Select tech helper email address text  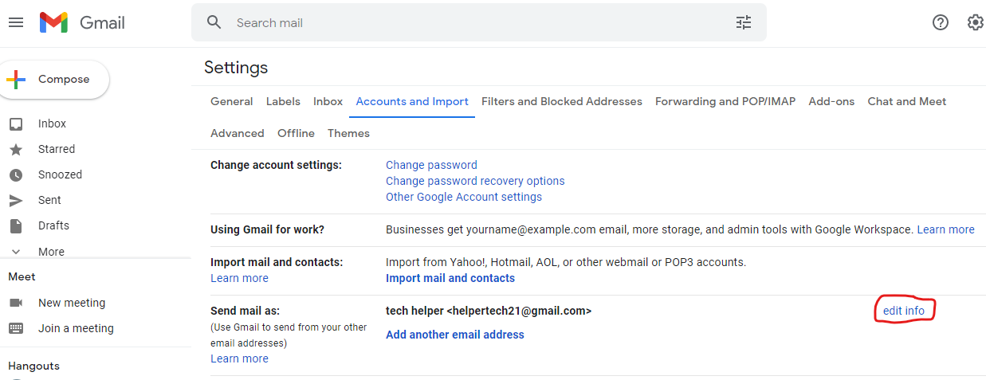coord(489,311)
